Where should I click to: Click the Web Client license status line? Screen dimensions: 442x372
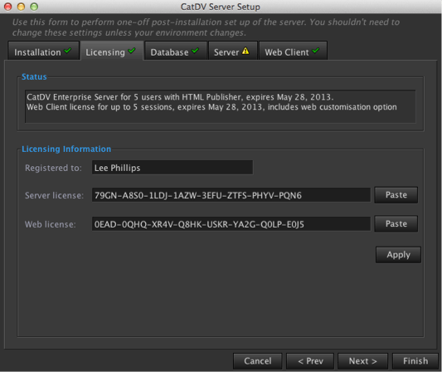pos(211,107)
